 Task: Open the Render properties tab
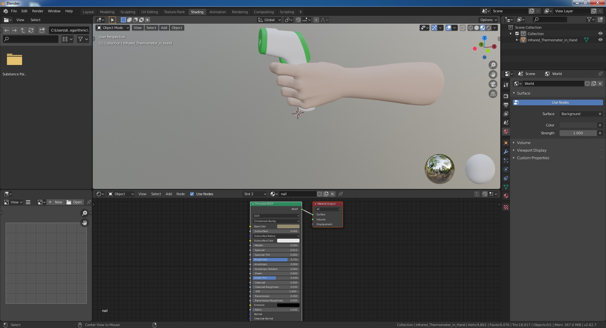pos(506,96)
